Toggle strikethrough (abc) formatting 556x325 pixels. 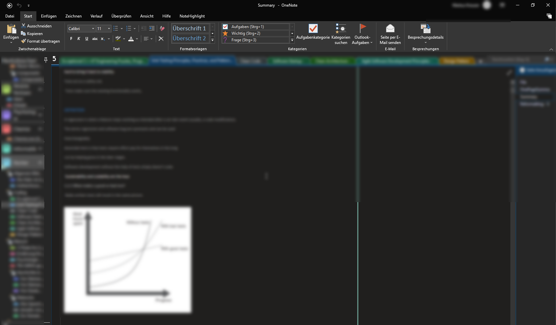(95, 39)
